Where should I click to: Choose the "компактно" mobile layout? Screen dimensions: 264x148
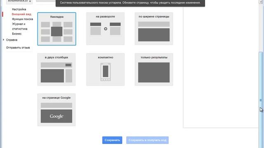106,69
